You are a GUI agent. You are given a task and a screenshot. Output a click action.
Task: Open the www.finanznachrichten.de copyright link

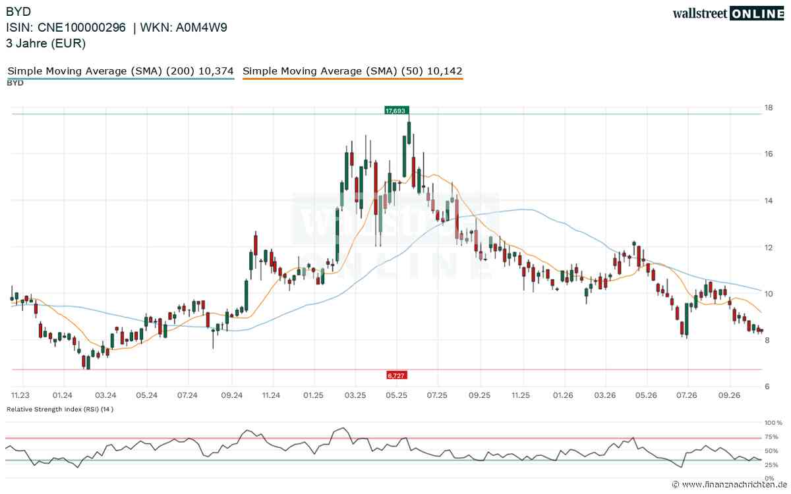(x=731, y=484)
